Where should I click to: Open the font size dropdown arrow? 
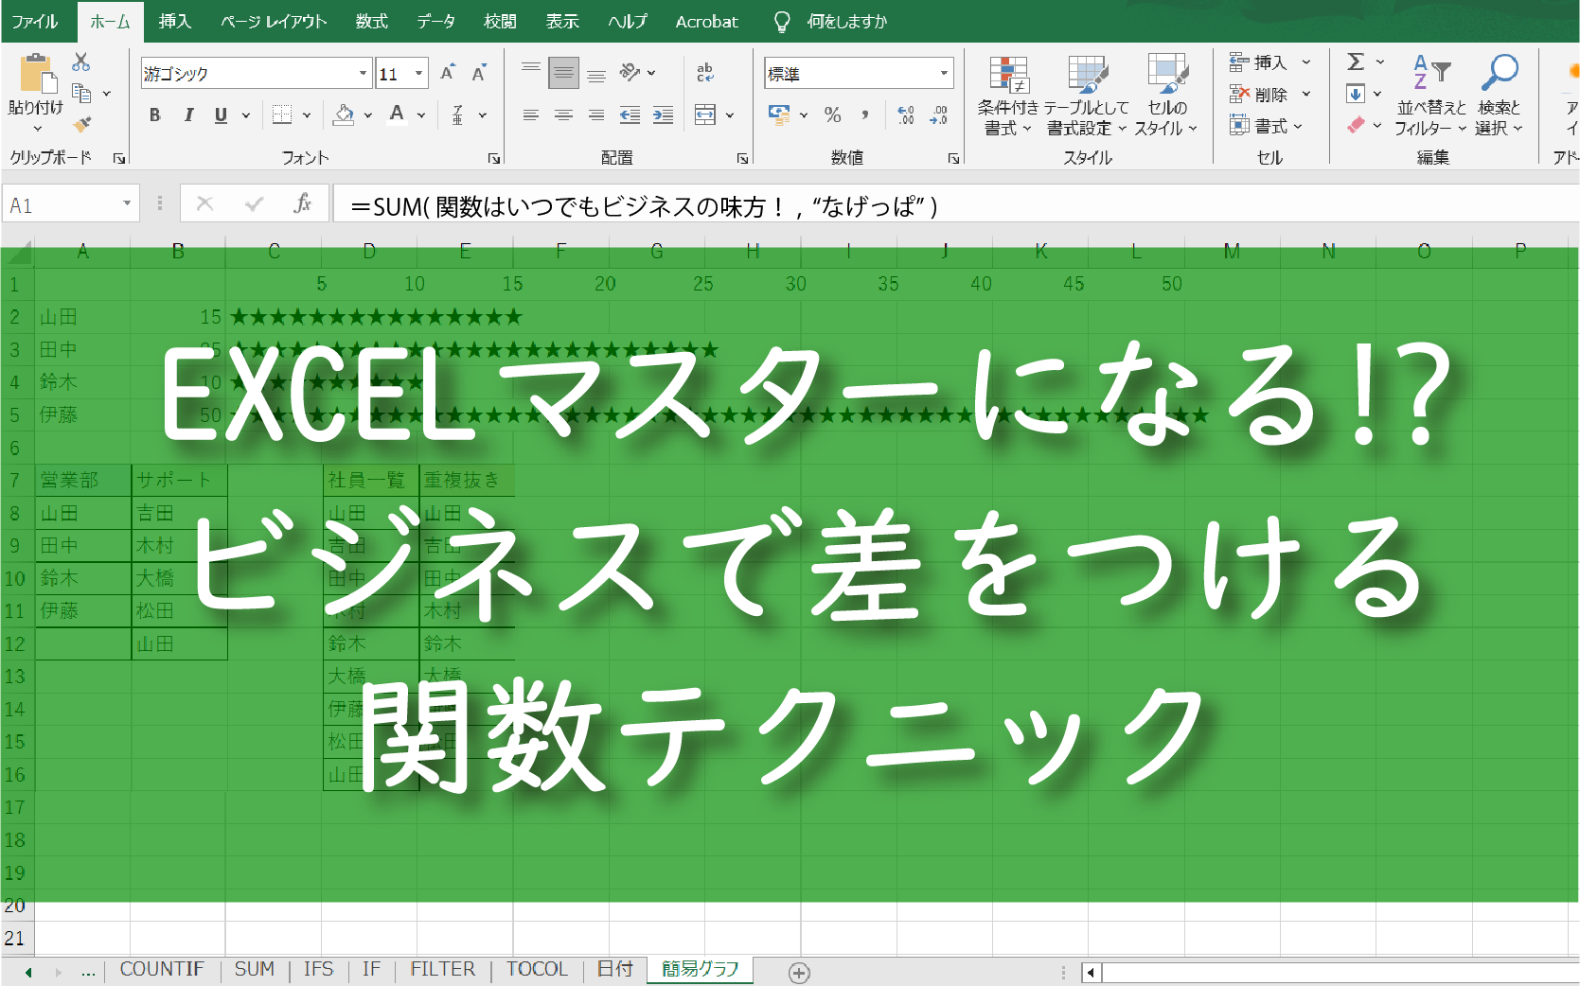click(419, 73)
